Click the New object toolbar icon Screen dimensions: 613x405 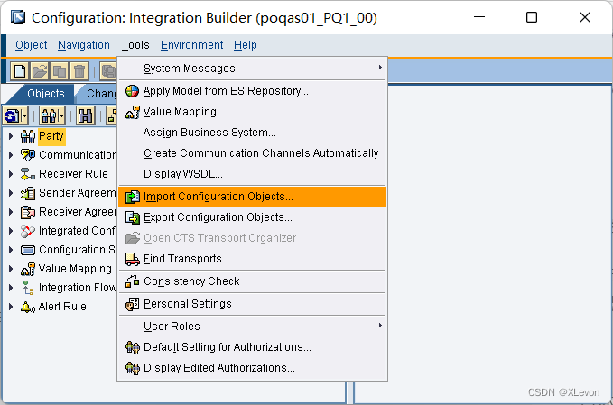(20, 71)
